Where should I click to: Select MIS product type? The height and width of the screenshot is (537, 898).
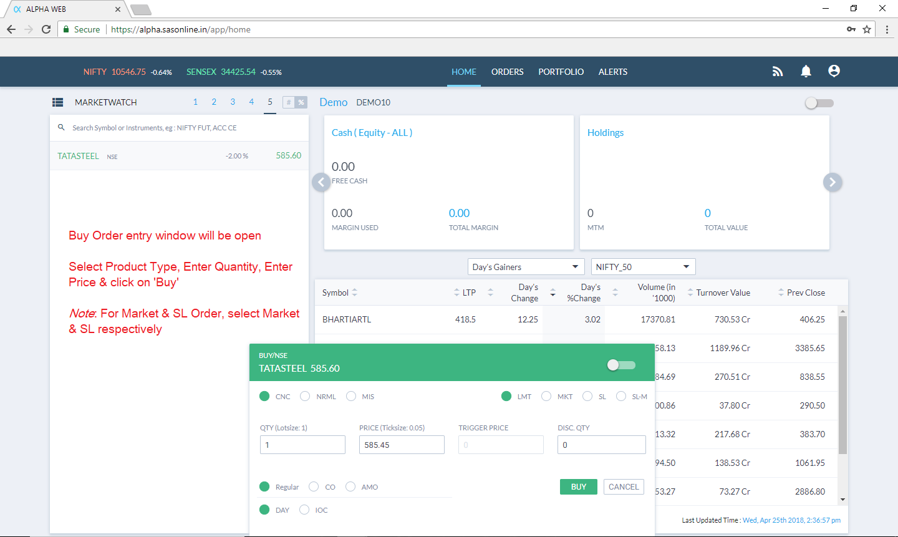351,396
